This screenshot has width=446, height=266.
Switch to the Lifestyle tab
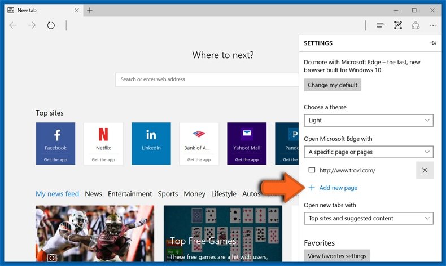pyautogui.click(x=224, y=194)
